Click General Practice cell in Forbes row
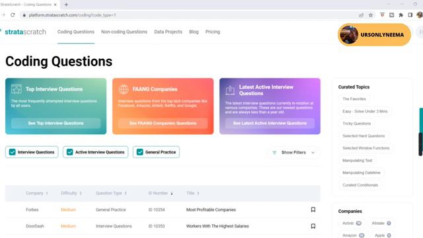 pos(110,210)
